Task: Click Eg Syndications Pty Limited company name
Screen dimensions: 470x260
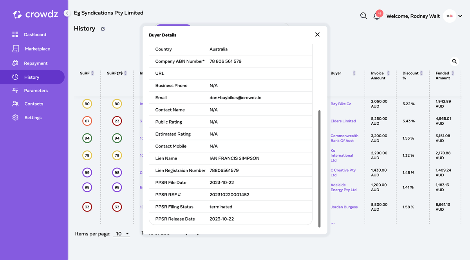Action: click(x=108, y=13)
